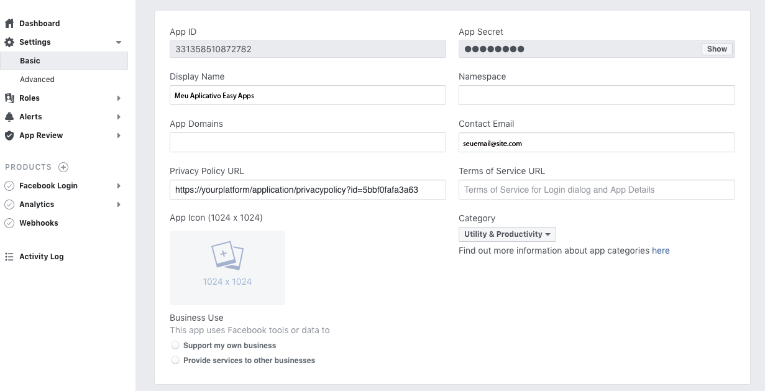Click the App Domains input
This screenshot has width=765, height=391.
308,142
